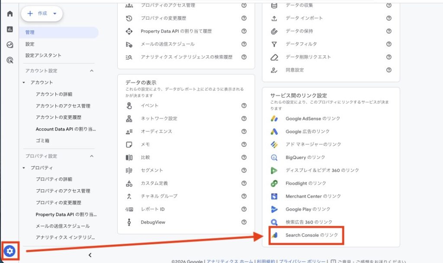Click help icon beside イベント
The height and width of the screenshot is (263, 443).
click(x=244, y=106)
